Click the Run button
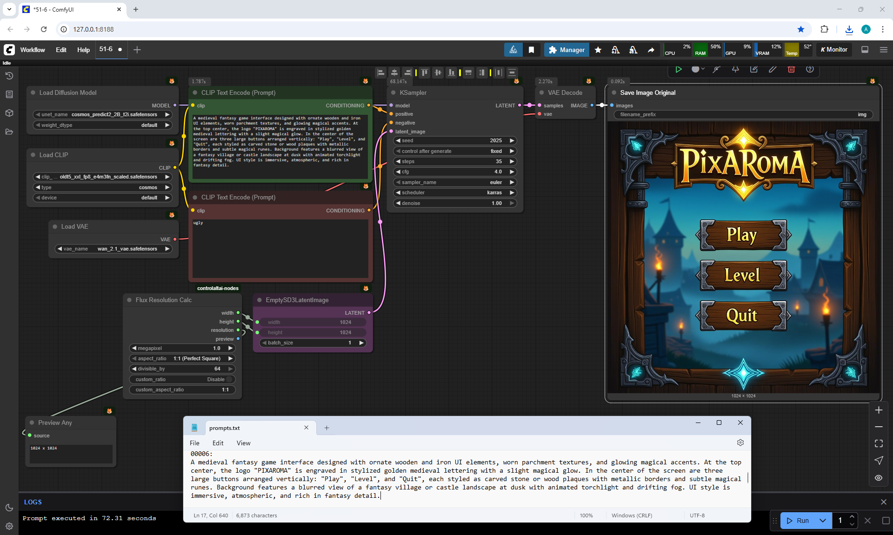This screenshot has width=893, height=535. point(798,521)
